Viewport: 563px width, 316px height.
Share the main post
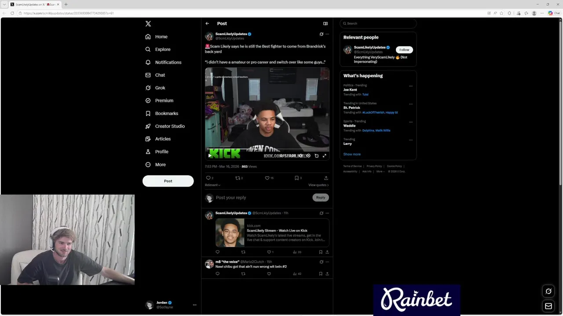[326, 178]
